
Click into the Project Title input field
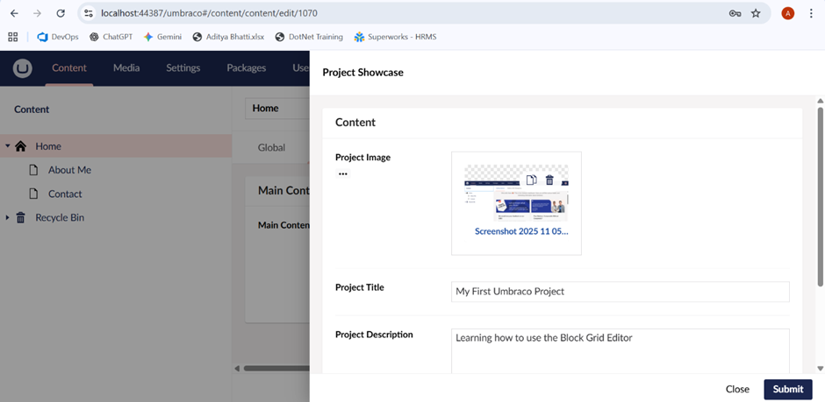pyautogui.click(x=620, y=291)
